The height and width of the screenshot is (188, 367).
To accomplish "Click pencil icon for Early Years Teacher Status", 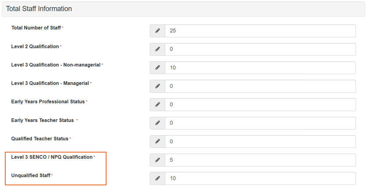I will (157, 123).
